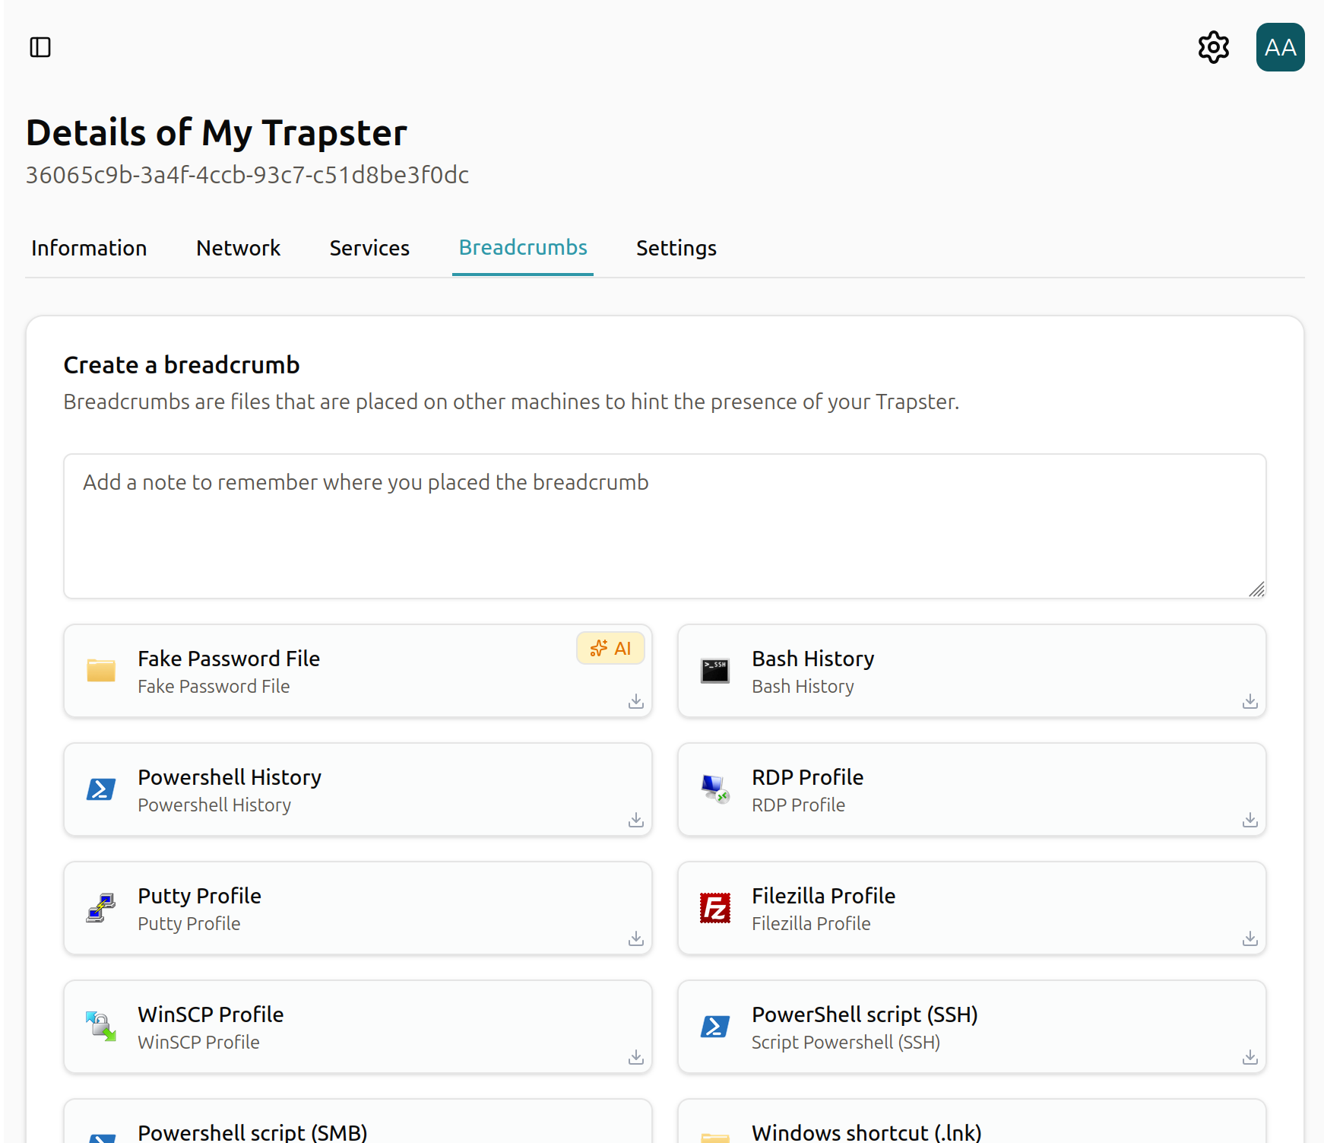Download the PowerShell script (SSH) breadcrumb

click(x=1250, y=1057)
